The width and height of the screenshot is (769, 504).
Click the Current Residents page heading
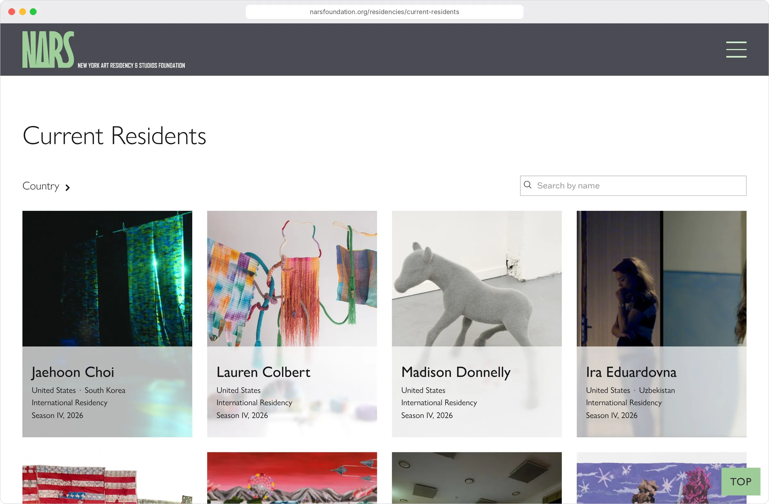pos(114,136)
